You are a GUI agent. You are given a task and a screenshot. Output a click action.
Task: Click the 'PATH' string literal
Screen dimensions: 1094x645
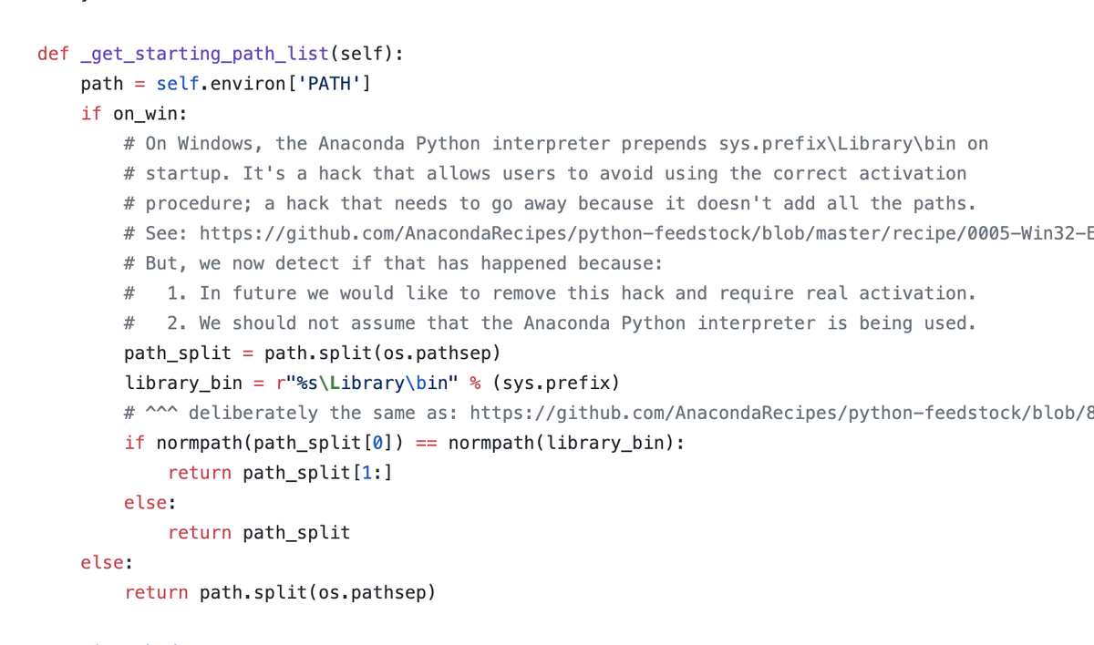(333, 84)
